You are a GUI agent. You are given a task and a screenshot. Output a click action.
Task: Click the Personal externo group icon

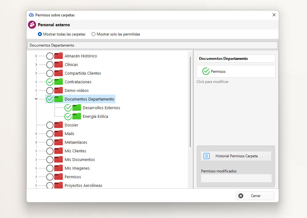(32, 25)
